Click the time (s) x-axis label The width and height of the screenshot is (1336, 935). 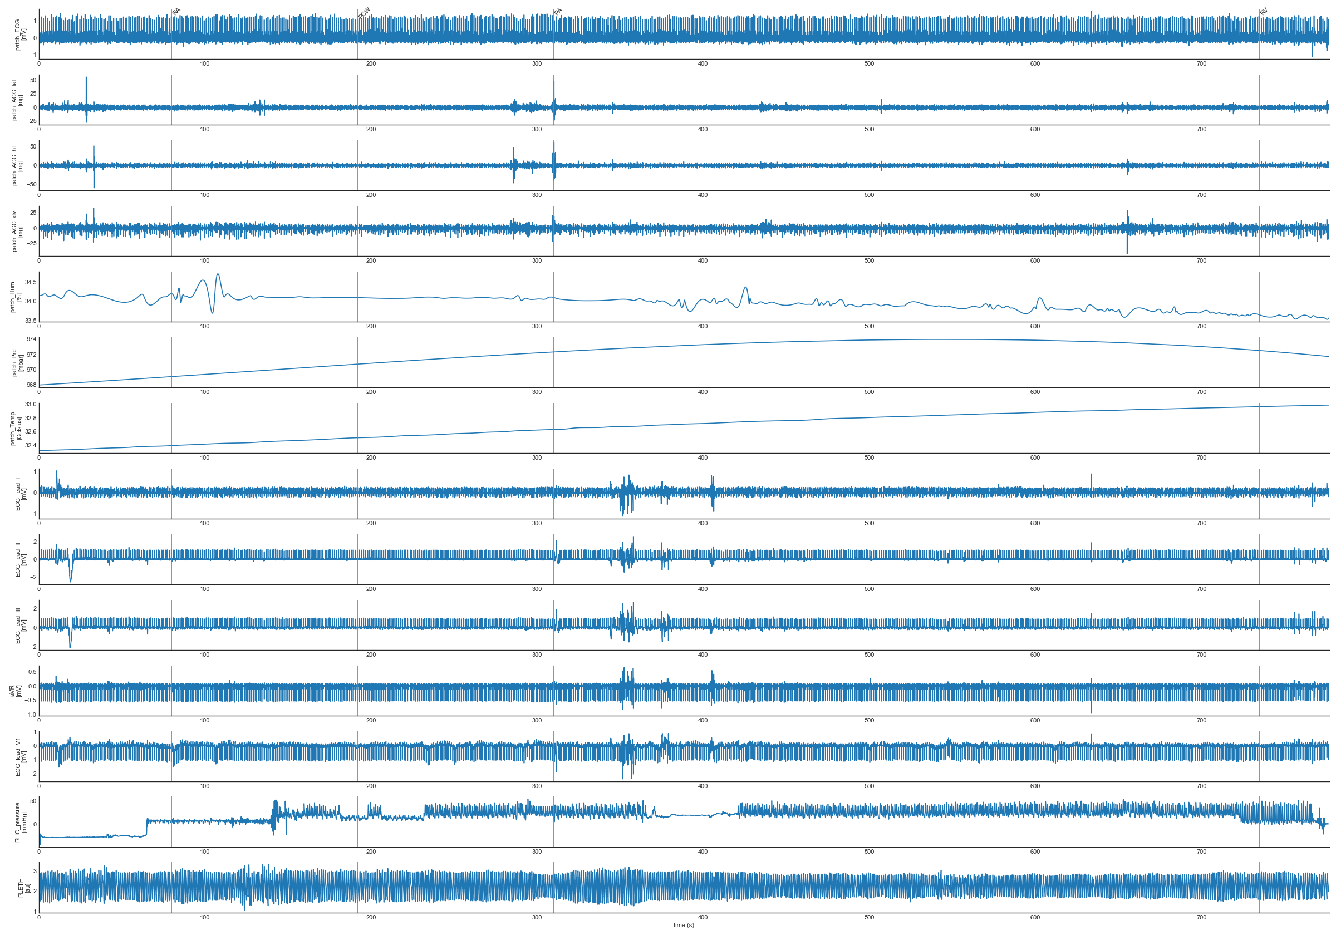pos(684,925)
